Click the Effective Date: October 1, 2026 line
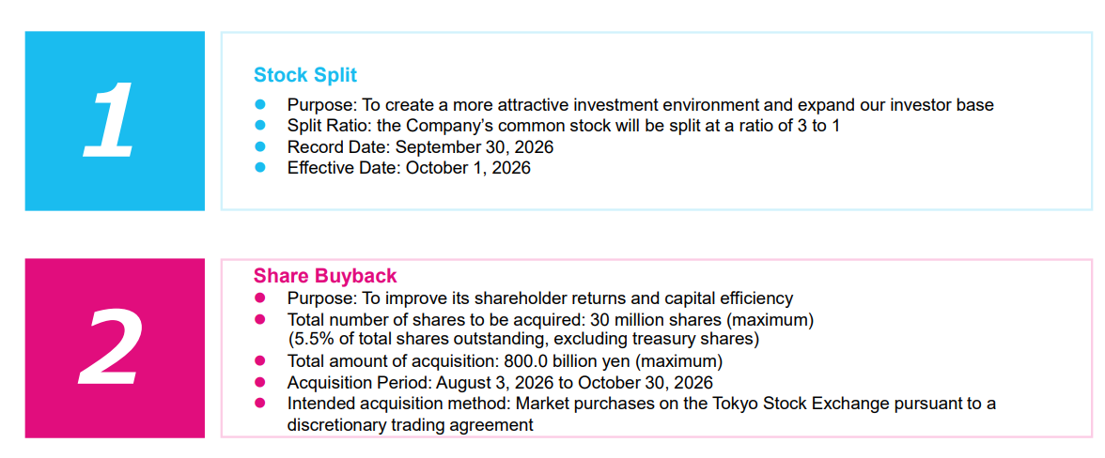1105x458 pixels. click(409, 169)
